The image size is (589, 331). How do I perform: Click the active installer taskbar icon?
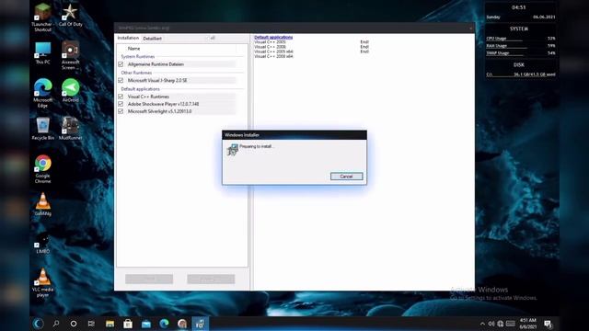pyautogui.click(x=201, y=324)
